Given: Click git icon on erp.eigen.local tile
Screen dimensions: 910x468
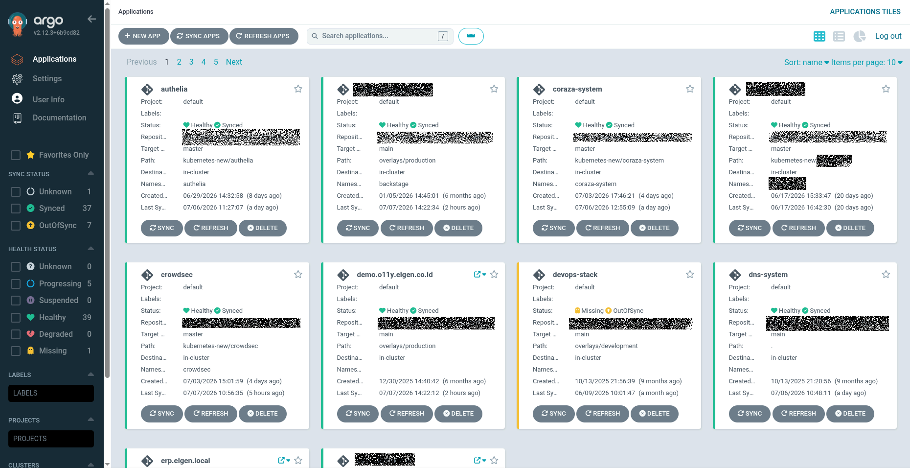Looking at the screenshot, I should (x=147, y=461).
